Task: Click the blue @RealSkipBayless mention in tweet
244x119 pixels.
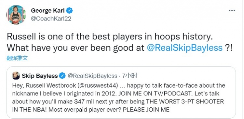Action: (x=185, y=48)
